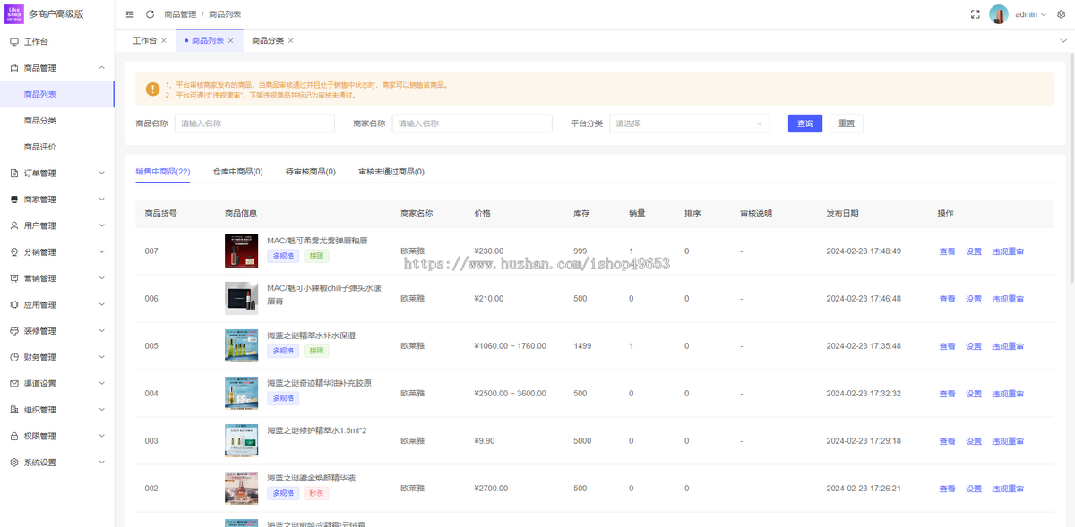Click the 装修管理 icon in sidebar
Image resolution: width=1075 pixels, height=527 pixels.
point(13,331)
